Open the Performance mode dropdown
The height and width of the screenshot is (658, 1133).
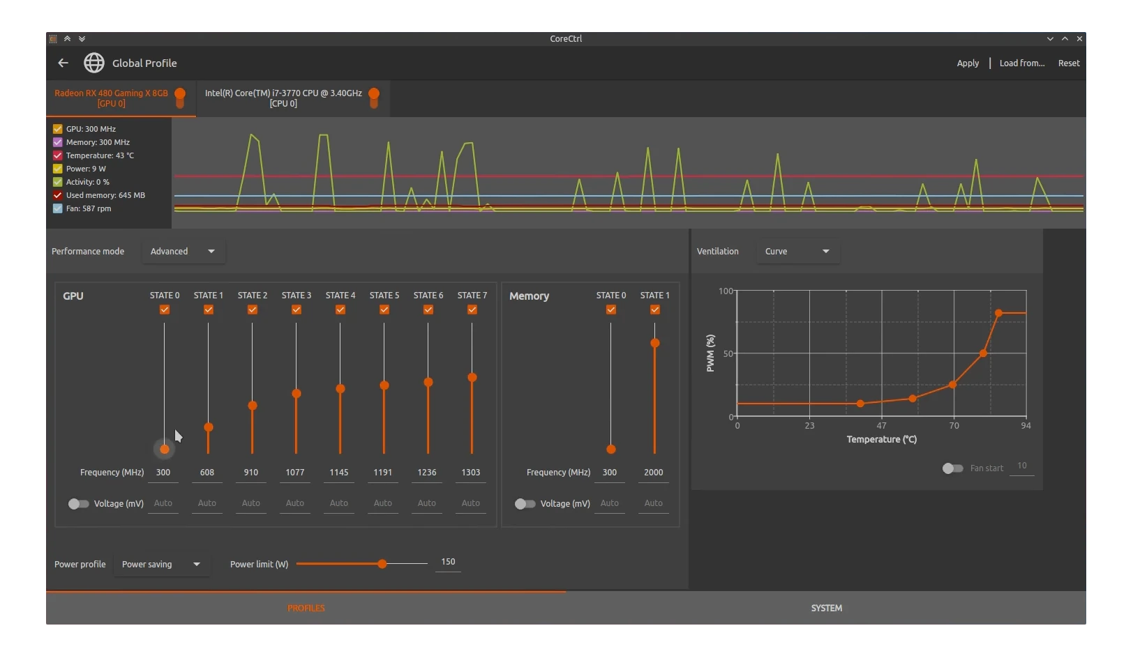pos(183,251)
